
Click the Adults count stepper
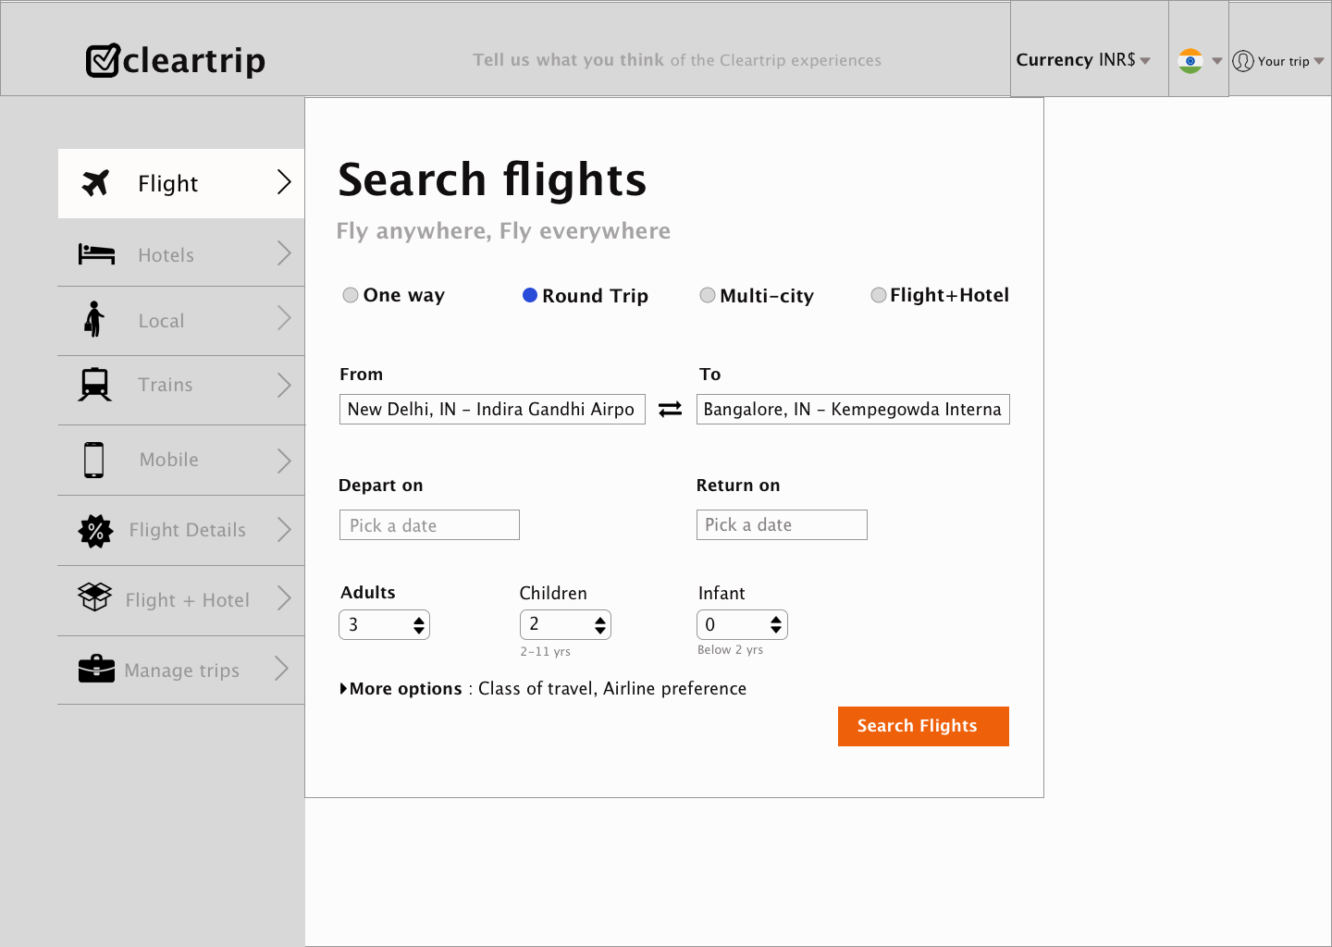pos(384,625)
